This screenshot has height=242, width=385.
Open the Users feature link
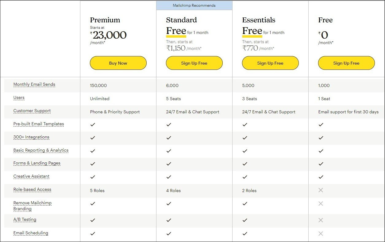point(19,98)
